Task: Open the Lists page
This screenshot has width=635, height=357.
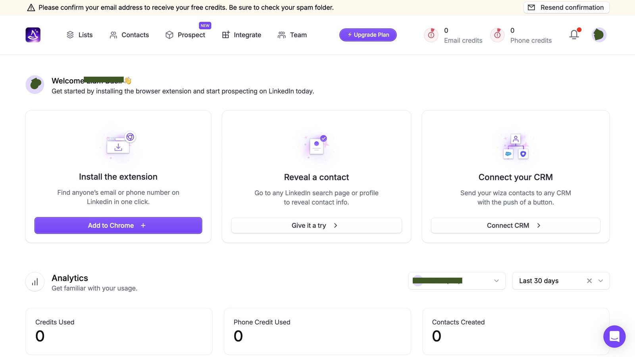Action: click(x=79, y=35)
